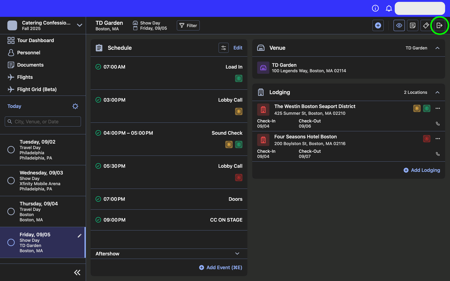Click the purple TD Garden venue icon
This screenshot has height=281, width=450.
[263, 68]
